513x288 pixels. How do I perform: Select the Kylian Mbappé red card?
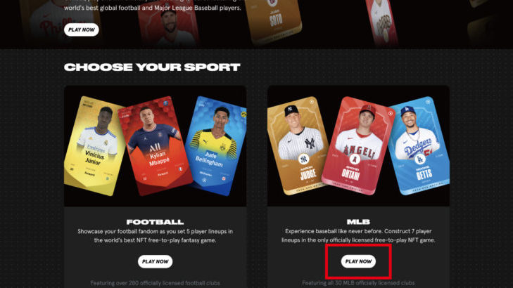pos(155,146)
